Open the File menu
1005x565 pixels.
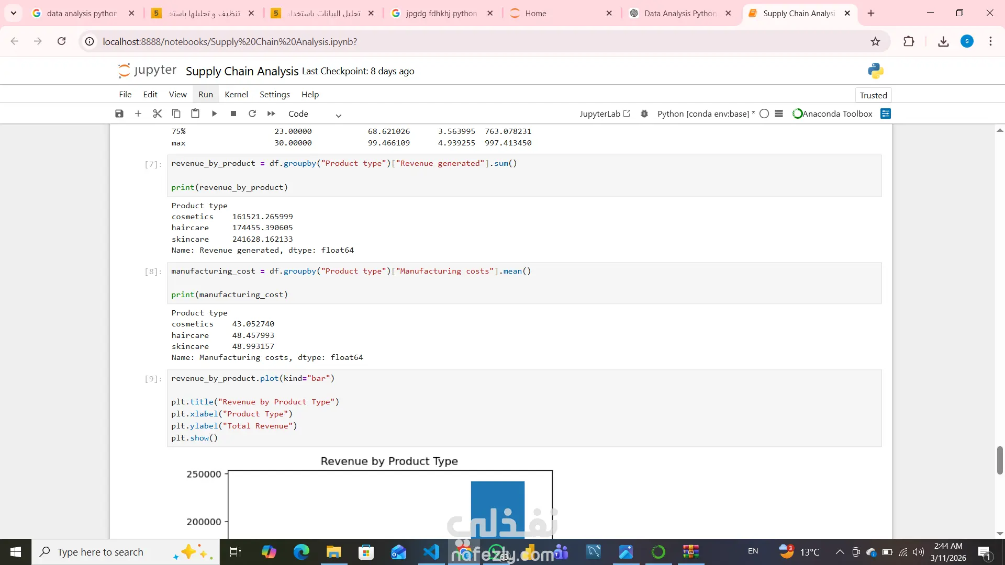tap(125, 94)
